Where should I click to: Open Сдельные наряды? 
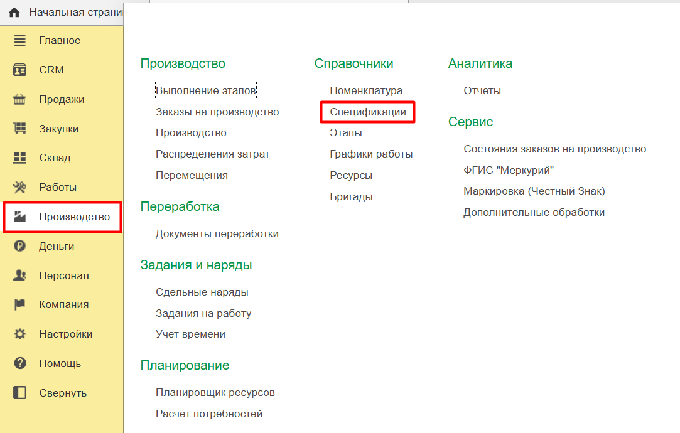tap(202, 292)
